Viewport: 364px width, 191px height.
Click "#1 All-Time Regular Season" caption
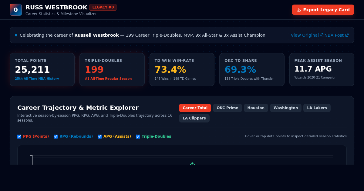[x=108, y=79]
